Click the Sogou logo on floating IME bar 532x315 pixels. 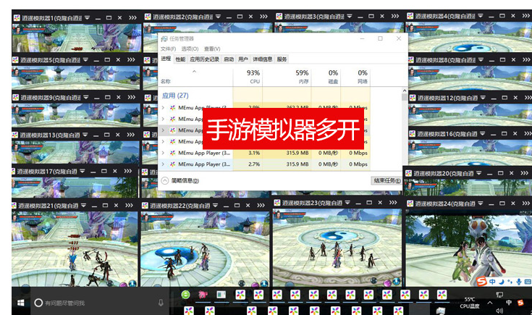pos(481,282)
